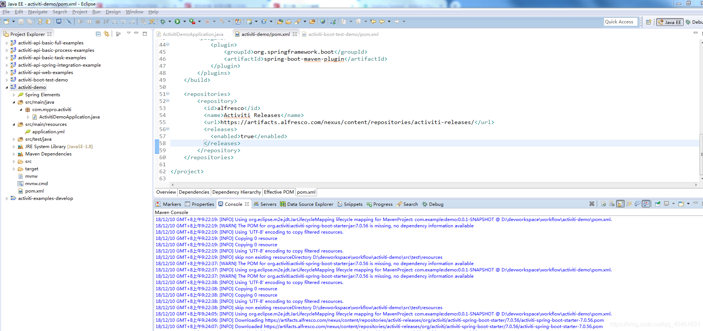Switch to the Debug perspective
Image resolution: width=703 pixels, height=331 pixels.
(x=694, y=22)
